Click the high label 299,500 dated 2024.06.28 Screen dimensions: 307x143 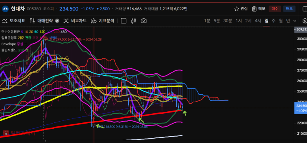tap(75, 40)
